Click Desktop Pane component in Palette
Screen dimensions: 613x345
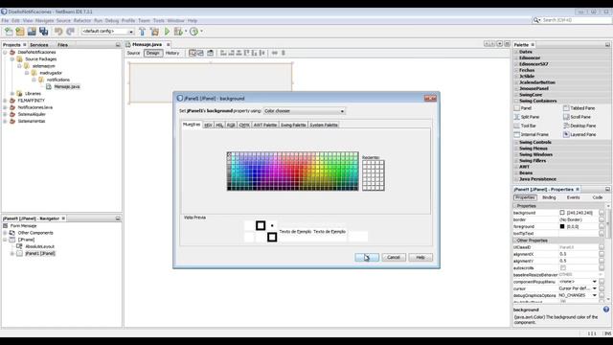coord(579,126)
